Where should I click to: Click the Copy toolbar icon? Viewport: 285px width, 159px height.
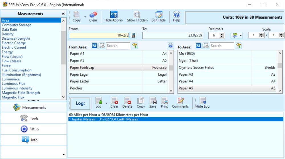(x=76, y=16)
